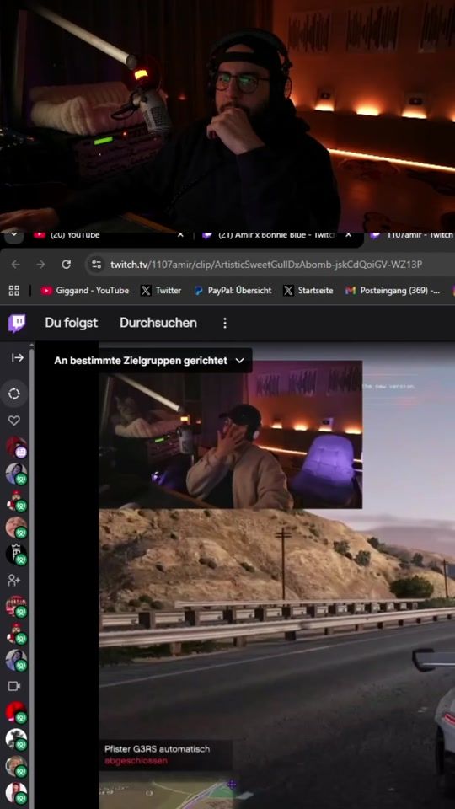Open the Startseite bookmark
Screen dimensions: 455x809
pos(308,291)
